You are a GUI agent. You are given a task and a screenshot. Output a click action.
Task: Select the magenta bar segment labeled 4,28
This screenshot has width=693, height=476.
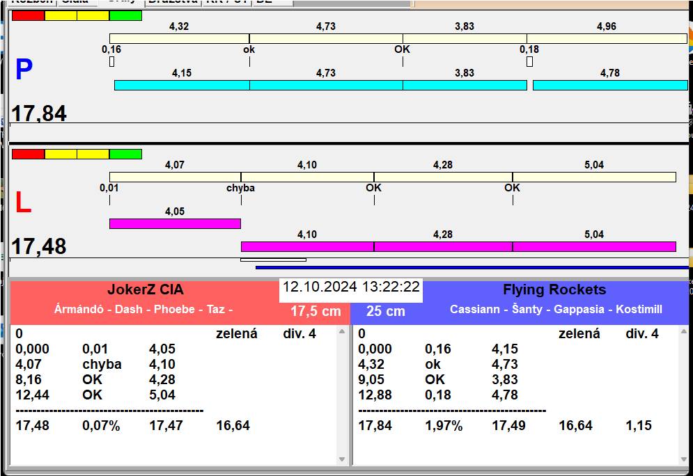click(443, 247)
